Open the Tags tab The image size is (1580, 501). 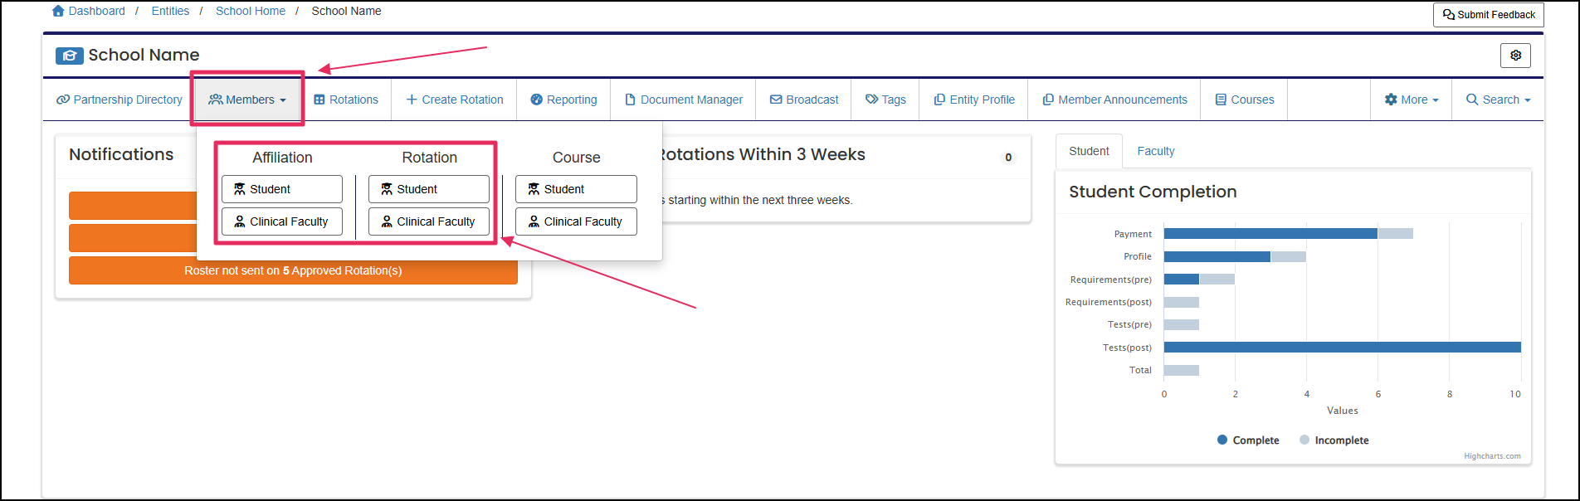[x=885, y=100]
